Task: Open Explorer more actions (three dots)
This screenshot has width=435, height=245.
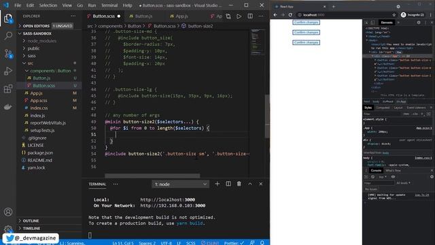Action: tap(73, 16)
